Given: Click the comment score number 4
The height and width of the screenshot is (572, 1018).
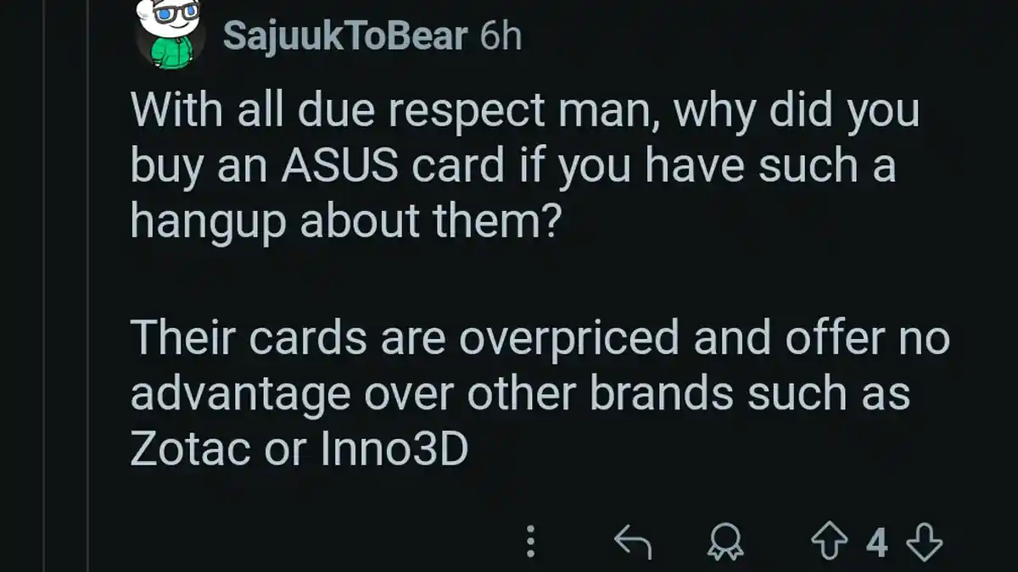Looking at the screenshot, I should pyautogui.click(x=877, y=542).
